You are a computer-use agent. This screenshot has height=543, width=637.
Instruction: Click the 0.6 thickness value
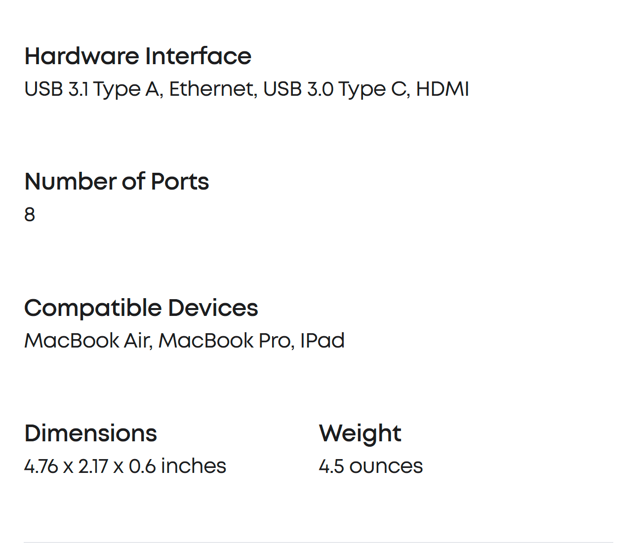[x=142, y=466]
